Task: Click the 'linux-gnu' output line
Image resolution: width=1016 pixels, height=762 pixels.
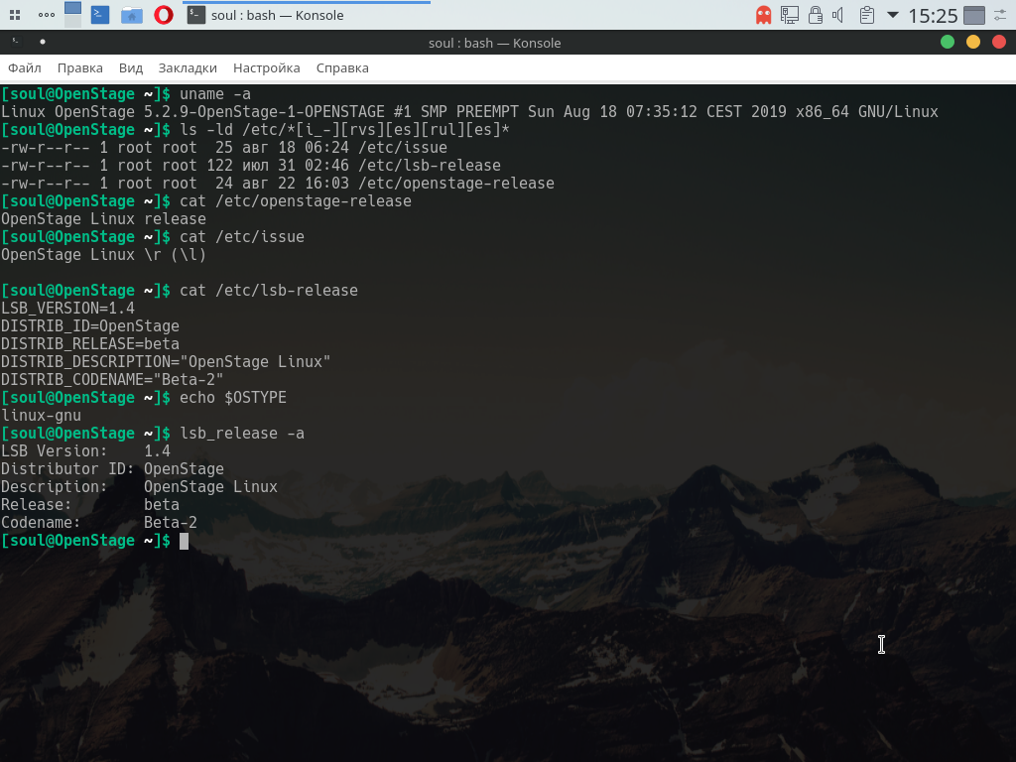Action: pos(42,416)
